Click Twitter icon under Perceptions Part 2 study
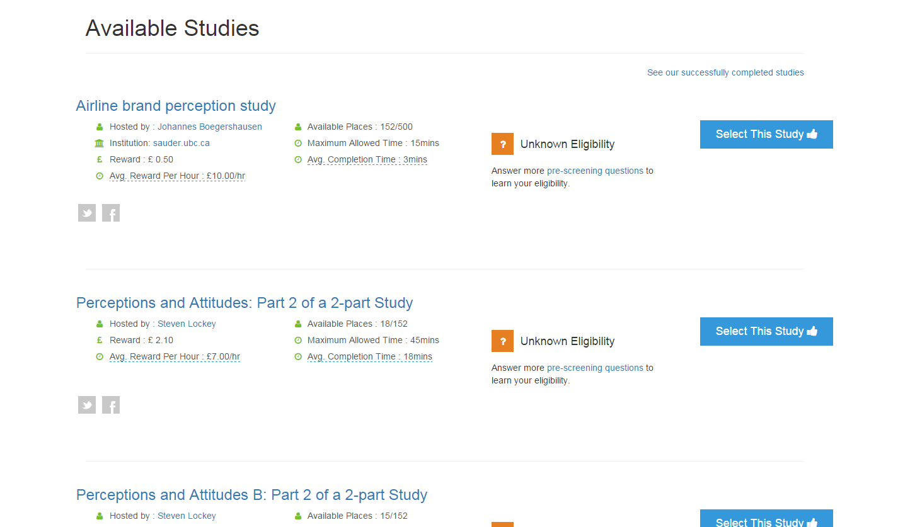Image resolution: width=910 pixels, height=527 pixels. (87, 405)
